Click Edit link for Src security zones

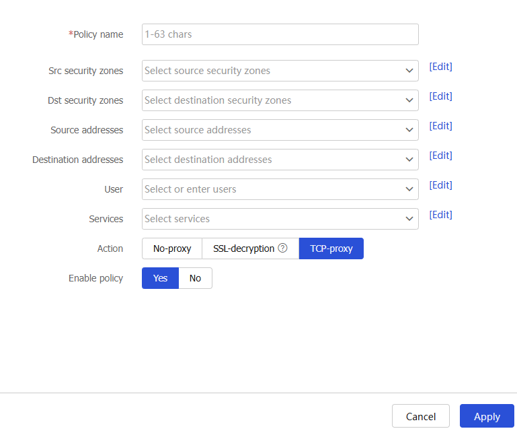[440, 67]
